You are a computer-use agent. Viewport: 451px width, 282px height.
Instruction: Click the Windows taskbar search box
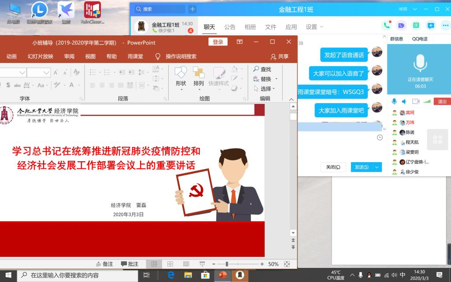coord(78,275)
